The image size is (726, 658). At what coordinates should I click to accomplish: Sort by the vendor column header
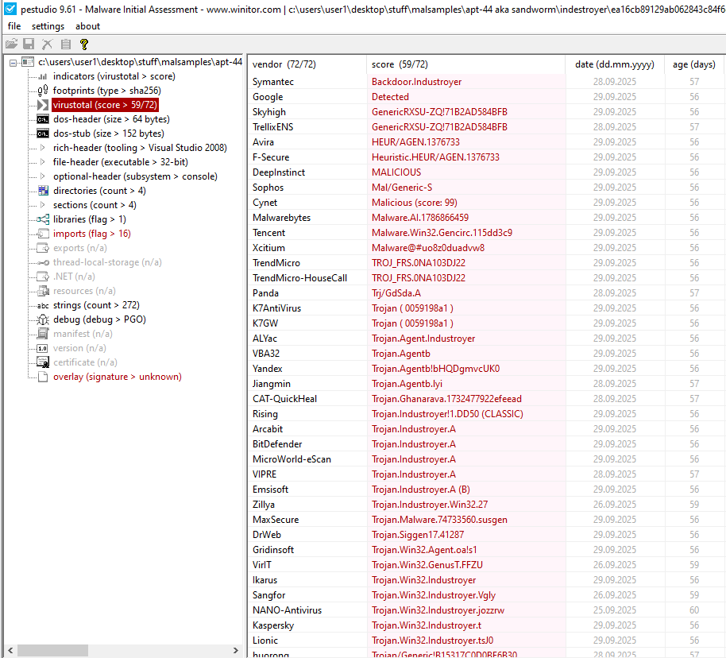pyautogui.click(x=307, y=64)
